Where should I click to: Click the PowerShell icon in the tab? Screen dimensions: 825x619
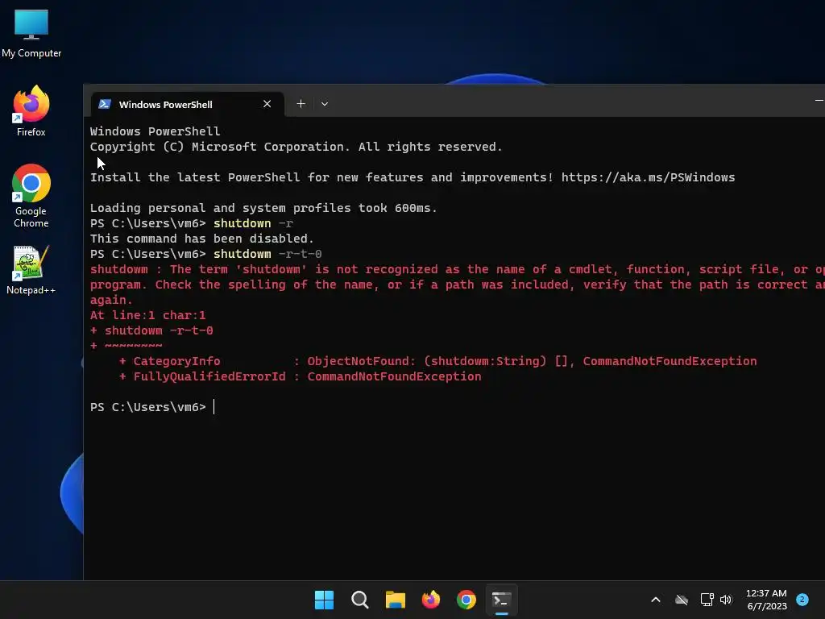tap(105, 104)
